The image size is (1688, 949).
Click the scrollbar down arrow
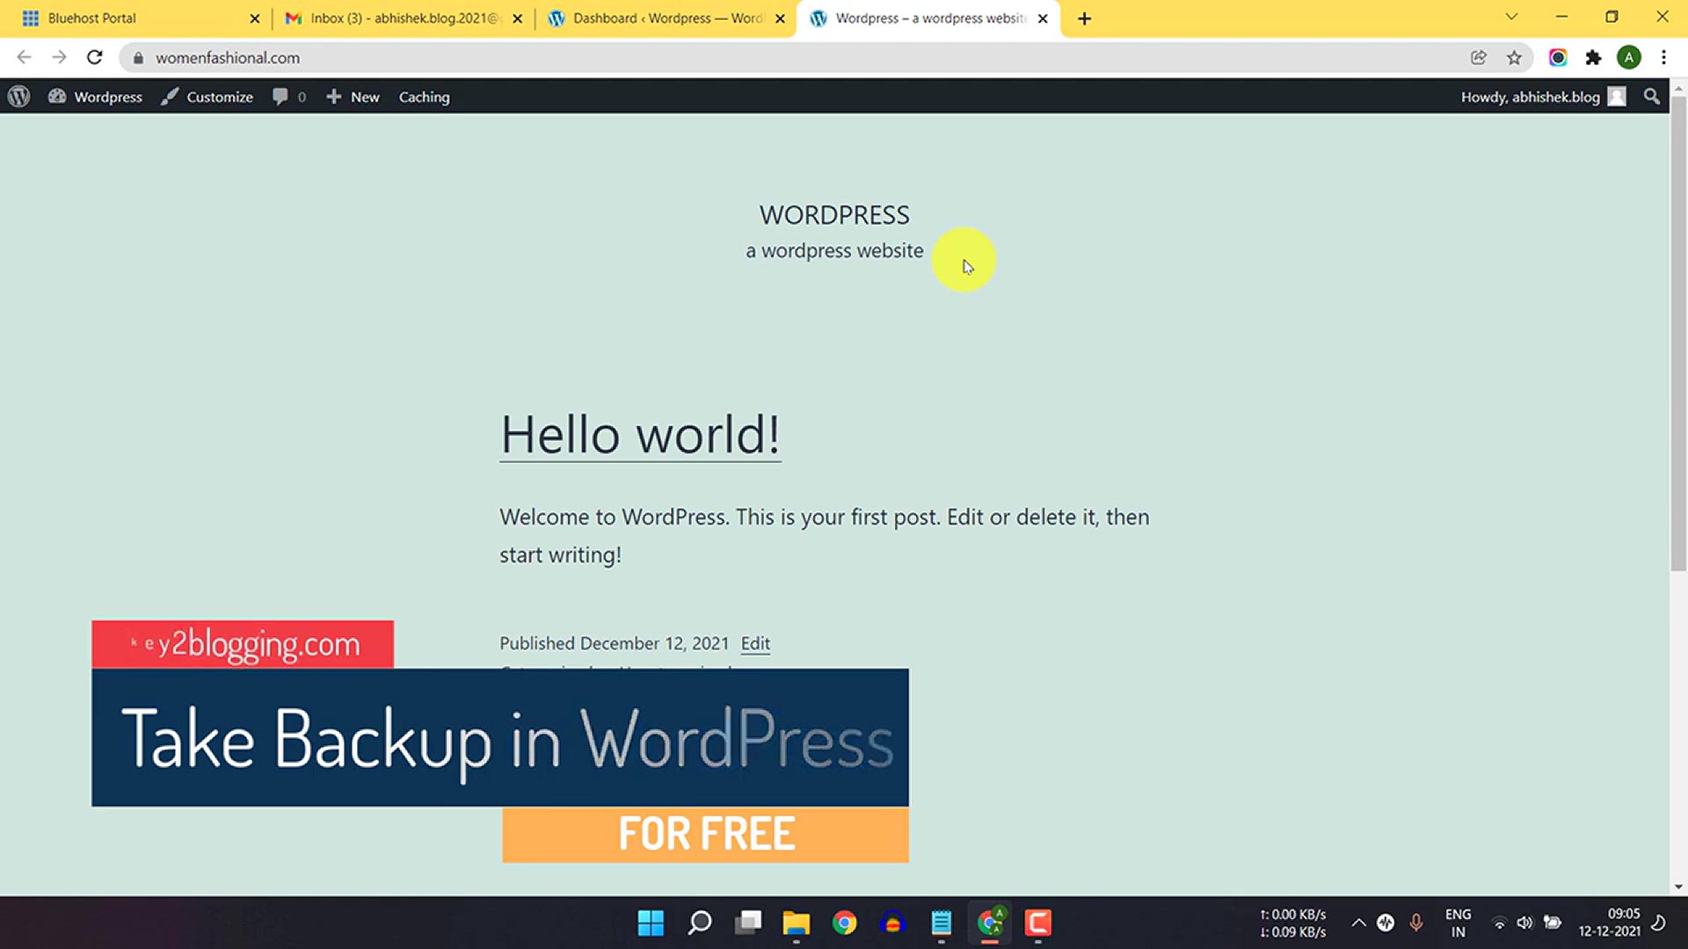click(x=1678, y=887)
